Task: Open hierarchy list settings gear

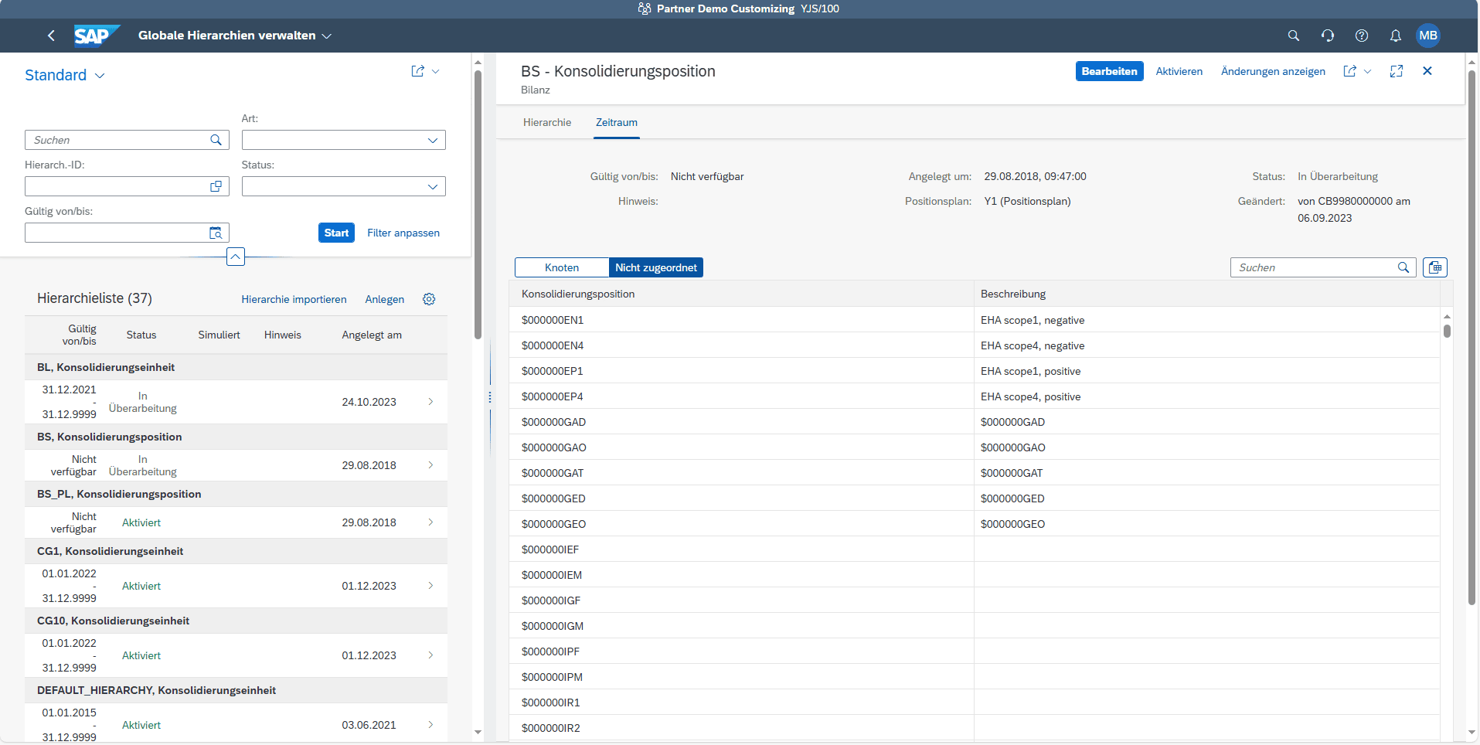Action: coord(429,299)
